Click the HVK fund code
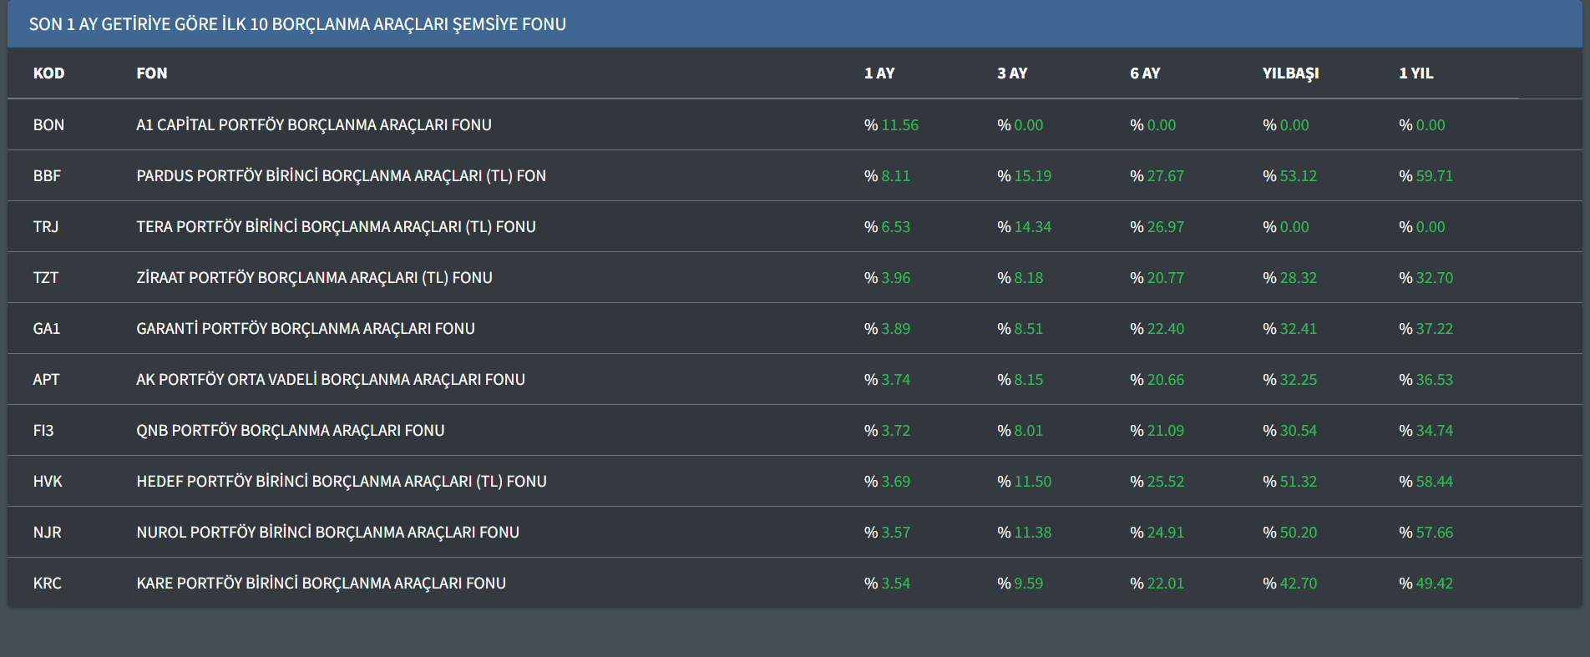This screenshot has width=1590, height=657. pos(48,482)
